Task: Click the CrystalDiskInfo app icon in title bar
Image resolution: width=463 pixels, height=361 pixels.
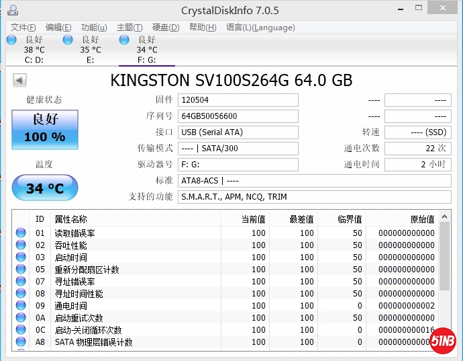Action: tap(12, 10)
